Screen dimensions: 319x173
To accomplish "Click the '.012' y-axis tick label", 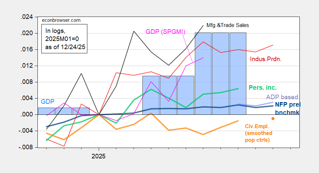I will (27, 66).
